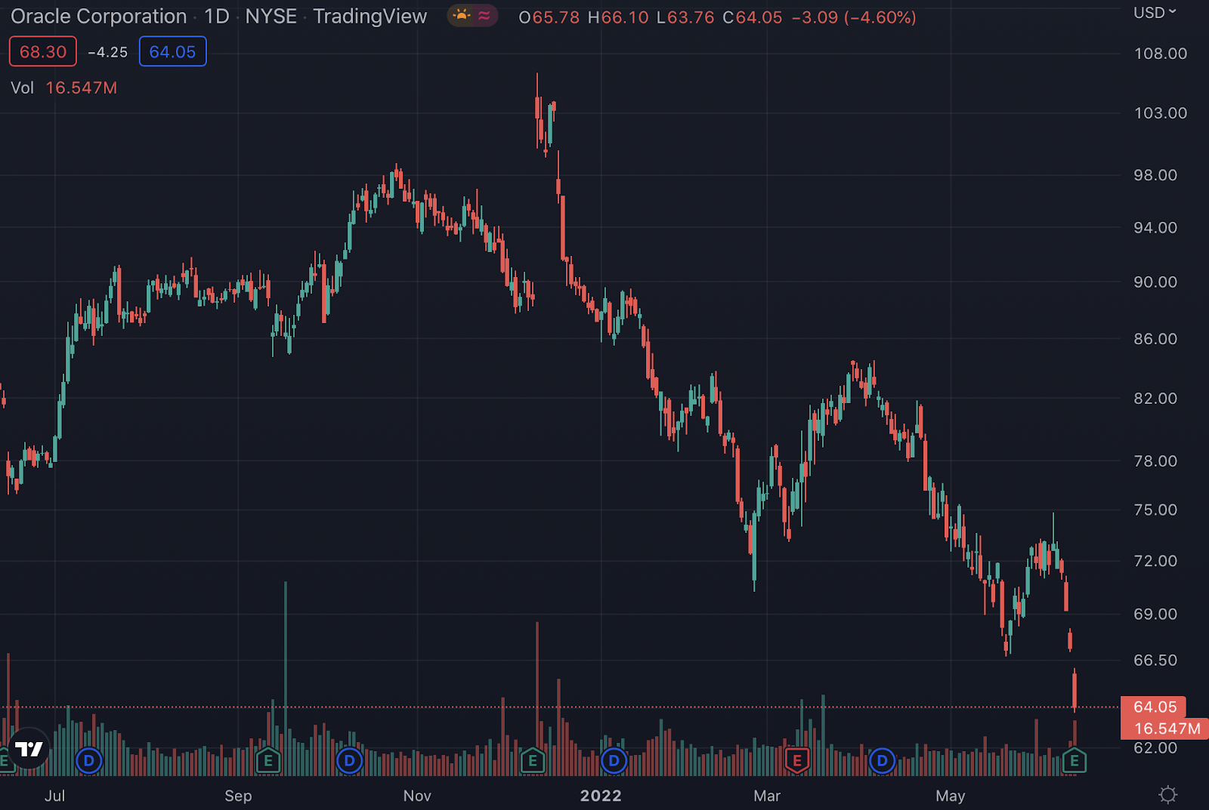
Task: Click the low value L63.76
Action: click(x=685, y=17)
